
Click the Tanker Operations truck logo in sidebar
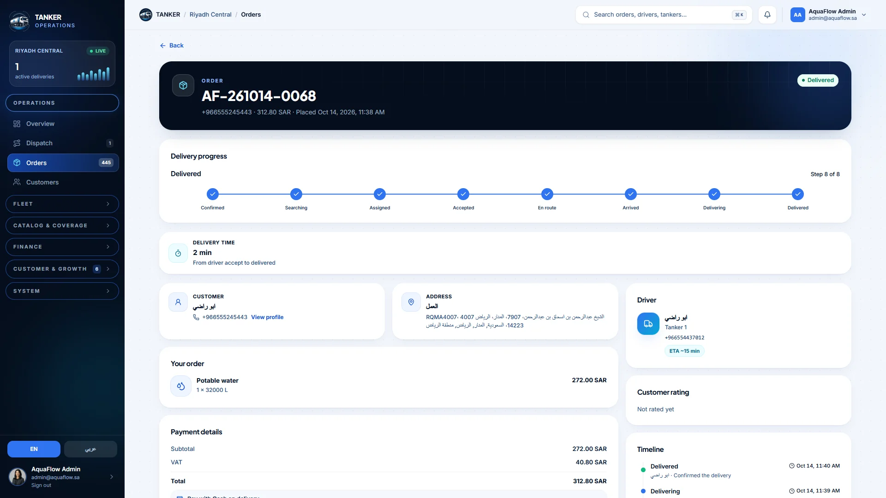point(19,21)
